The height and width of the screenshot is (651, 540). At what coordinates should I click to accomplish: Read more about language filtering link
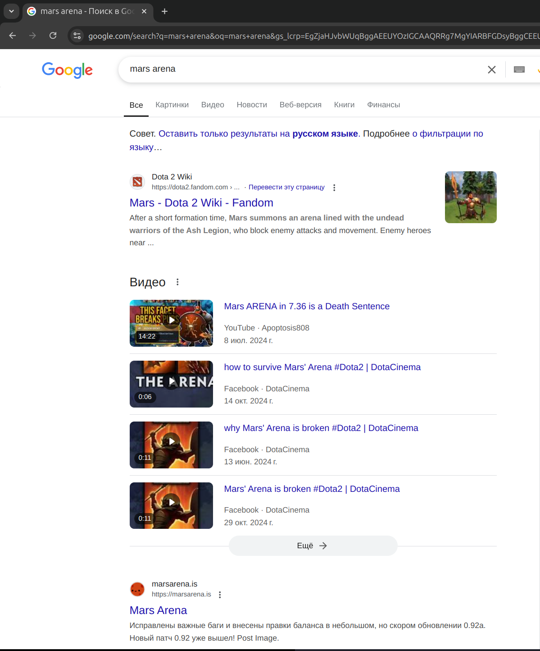coord(448,134)
